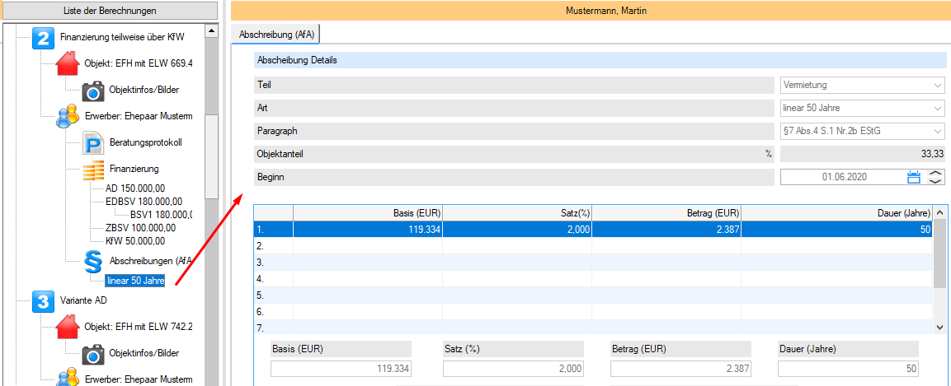Image resolution: width=951 pixels, height=386 pixels.
Task: Click Satz(%) column header
Action: (x=517, y=212)
